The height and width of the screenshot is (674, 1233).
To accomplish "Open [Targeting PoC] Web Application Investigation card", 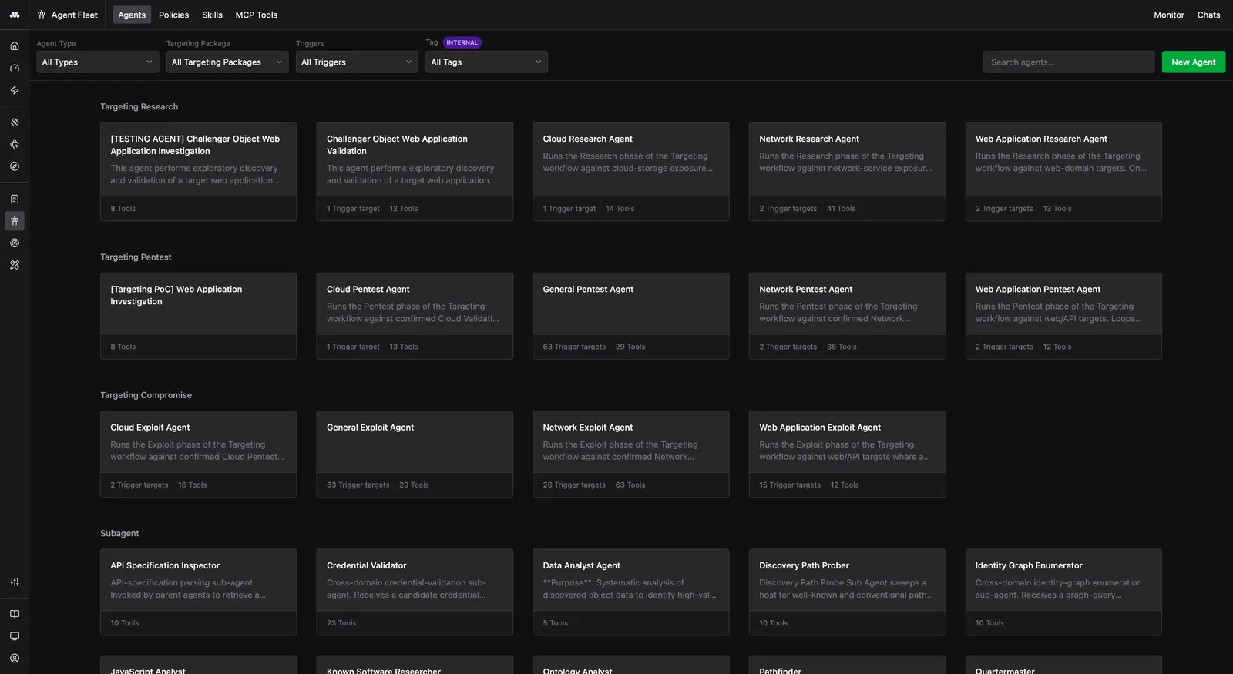I will [198, 316].
